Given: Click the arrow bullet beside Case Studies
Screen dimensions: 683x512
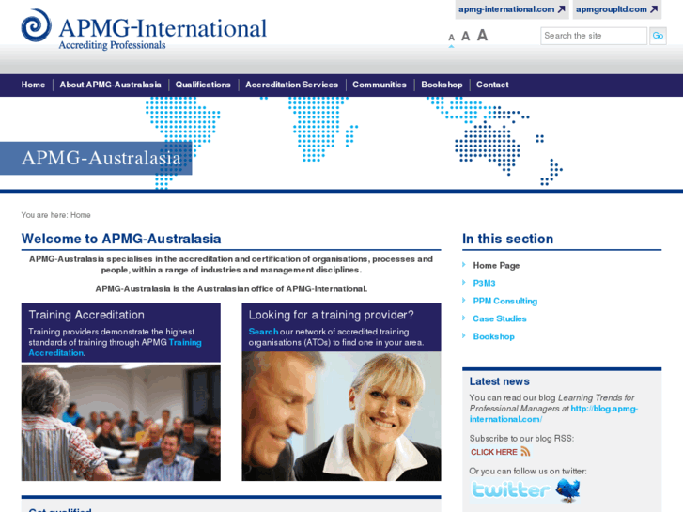Looking at the screenshot, I should [464, 318].
